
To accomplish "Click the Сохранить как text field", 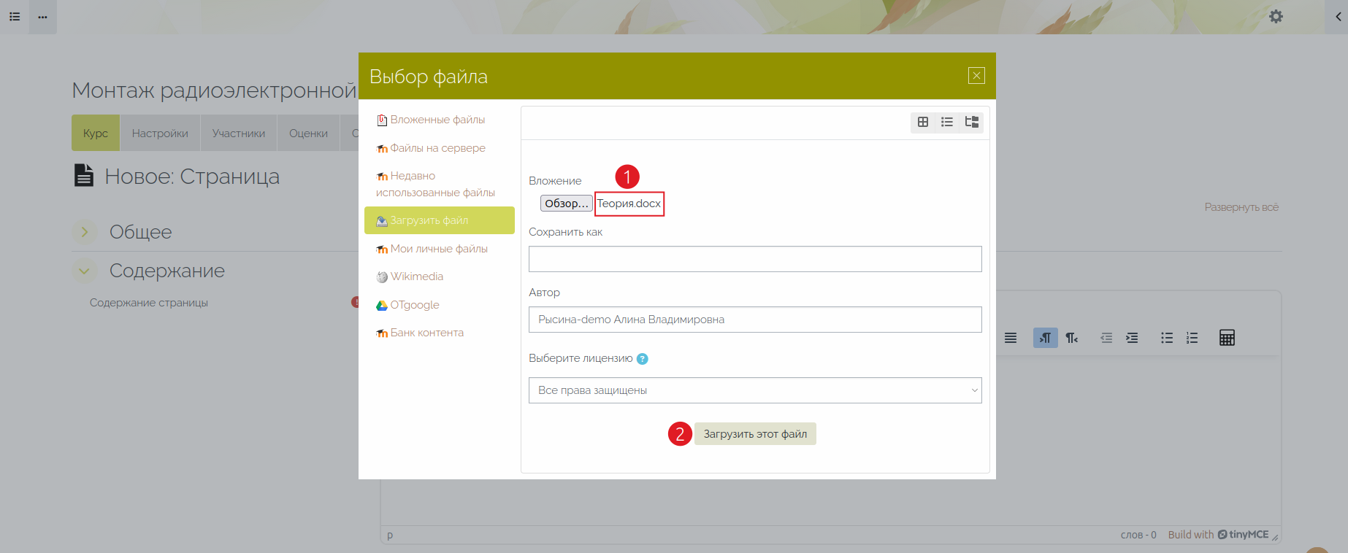I will pyautogui.click(x=755, y=259).
